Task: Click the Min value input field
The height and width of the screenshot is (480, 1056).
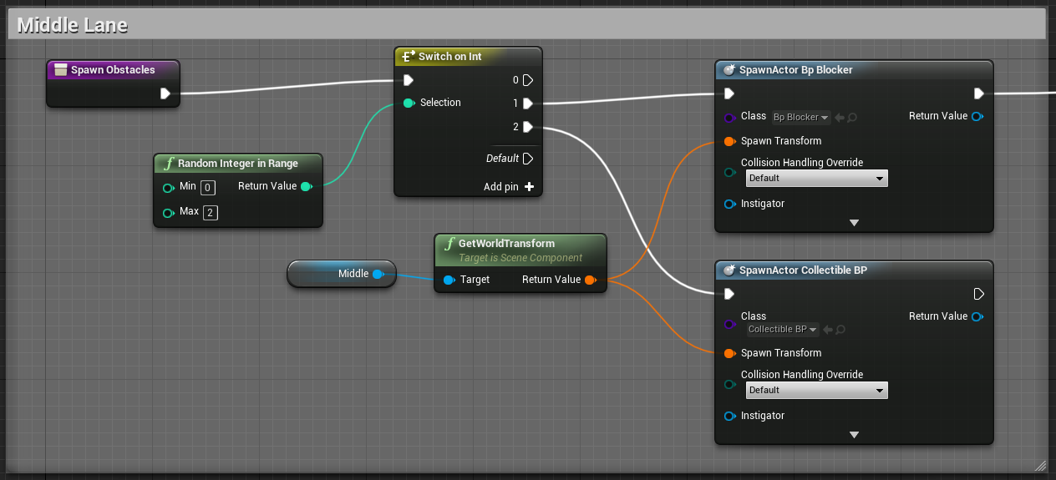Action: 208,187
